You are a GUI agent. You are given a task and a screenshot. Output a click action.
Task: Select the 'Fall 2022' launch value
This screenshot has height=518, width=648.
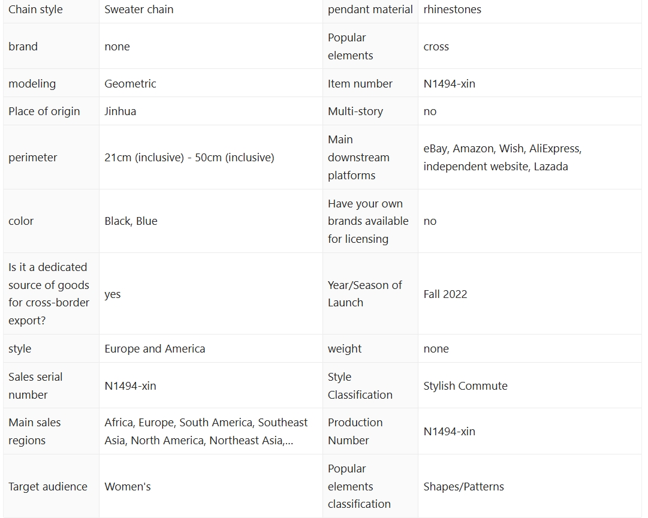coord(445,294)
